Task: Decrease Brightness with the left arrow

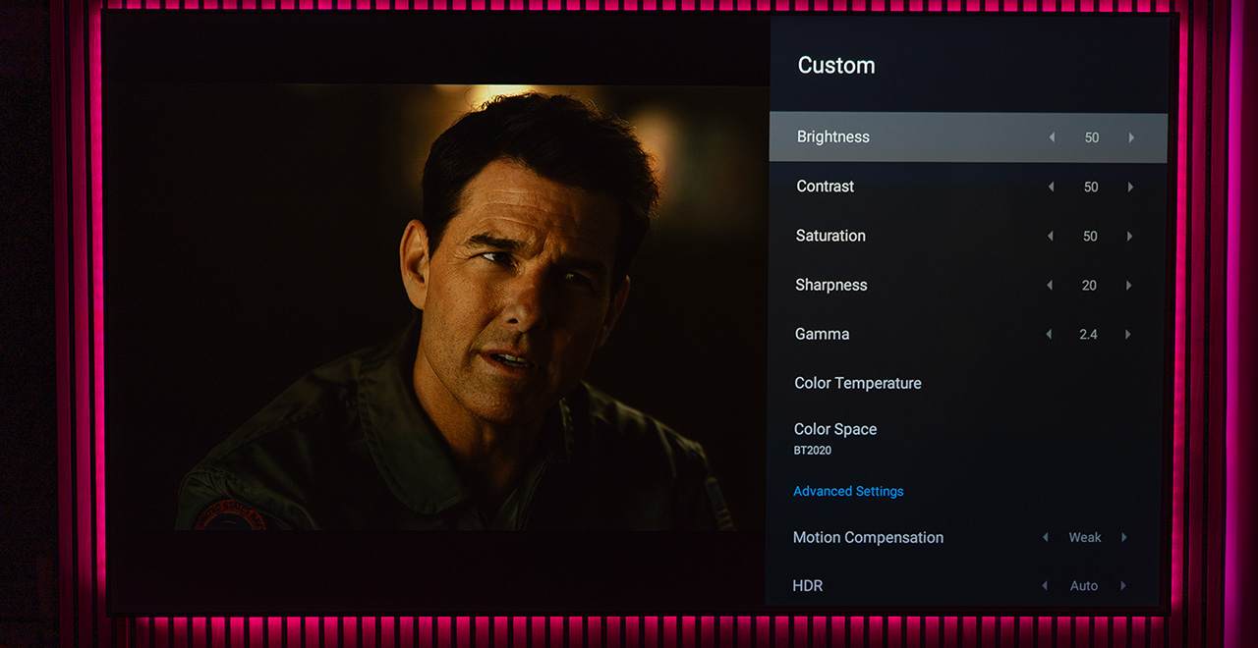Action: click(1052, 137)
